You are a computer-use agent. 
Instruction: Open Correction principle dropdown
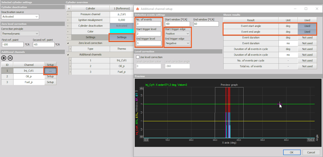(20, 33)
